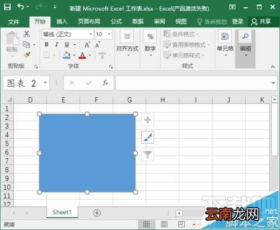Image resolution: width=280 pixels, height=230 pixels.
Task: Collapse the ribbon with the chevron
Action: tap(273, 67)
